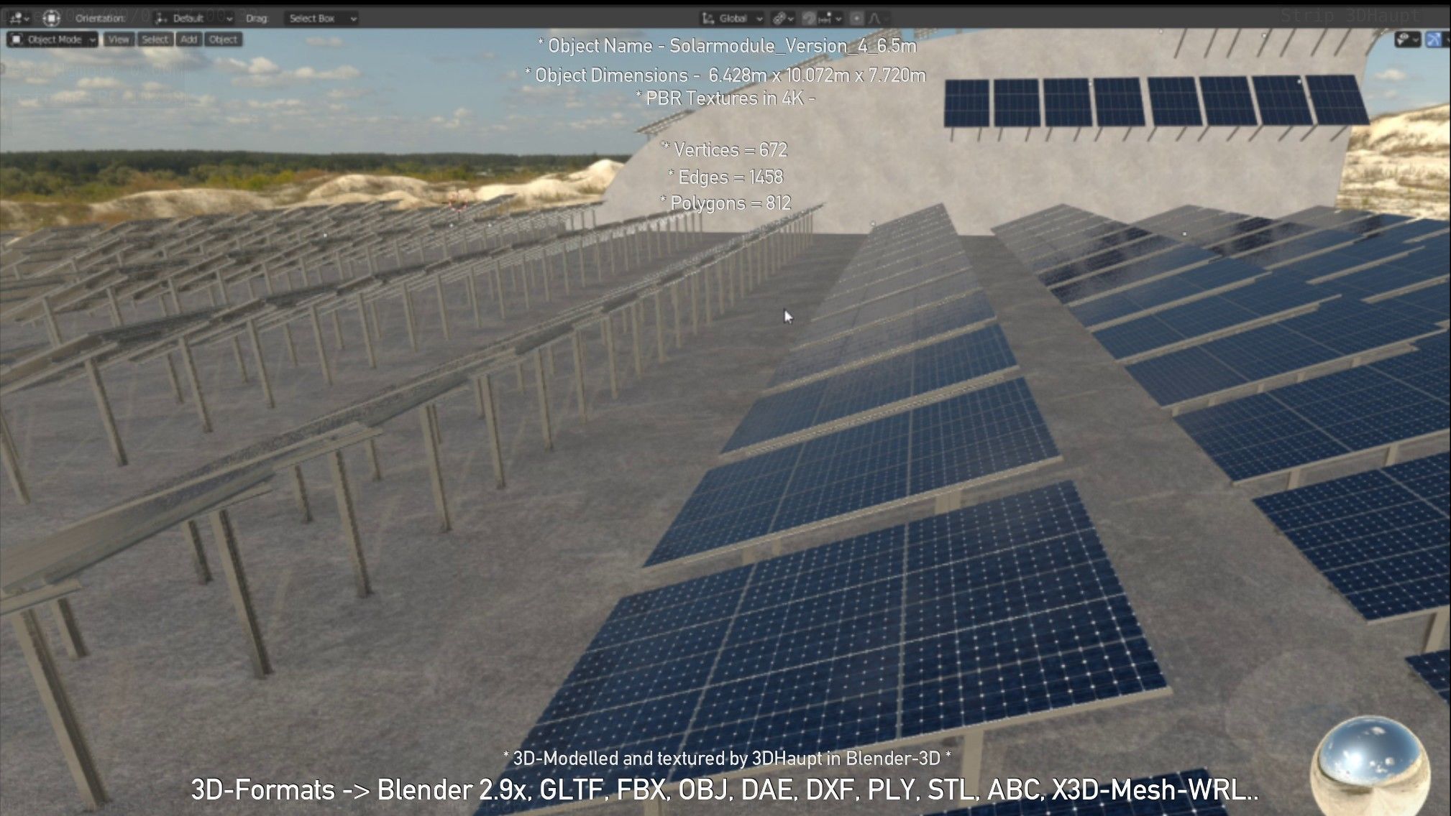
Task: Open the Select menu
Action: tap(155, 40)
